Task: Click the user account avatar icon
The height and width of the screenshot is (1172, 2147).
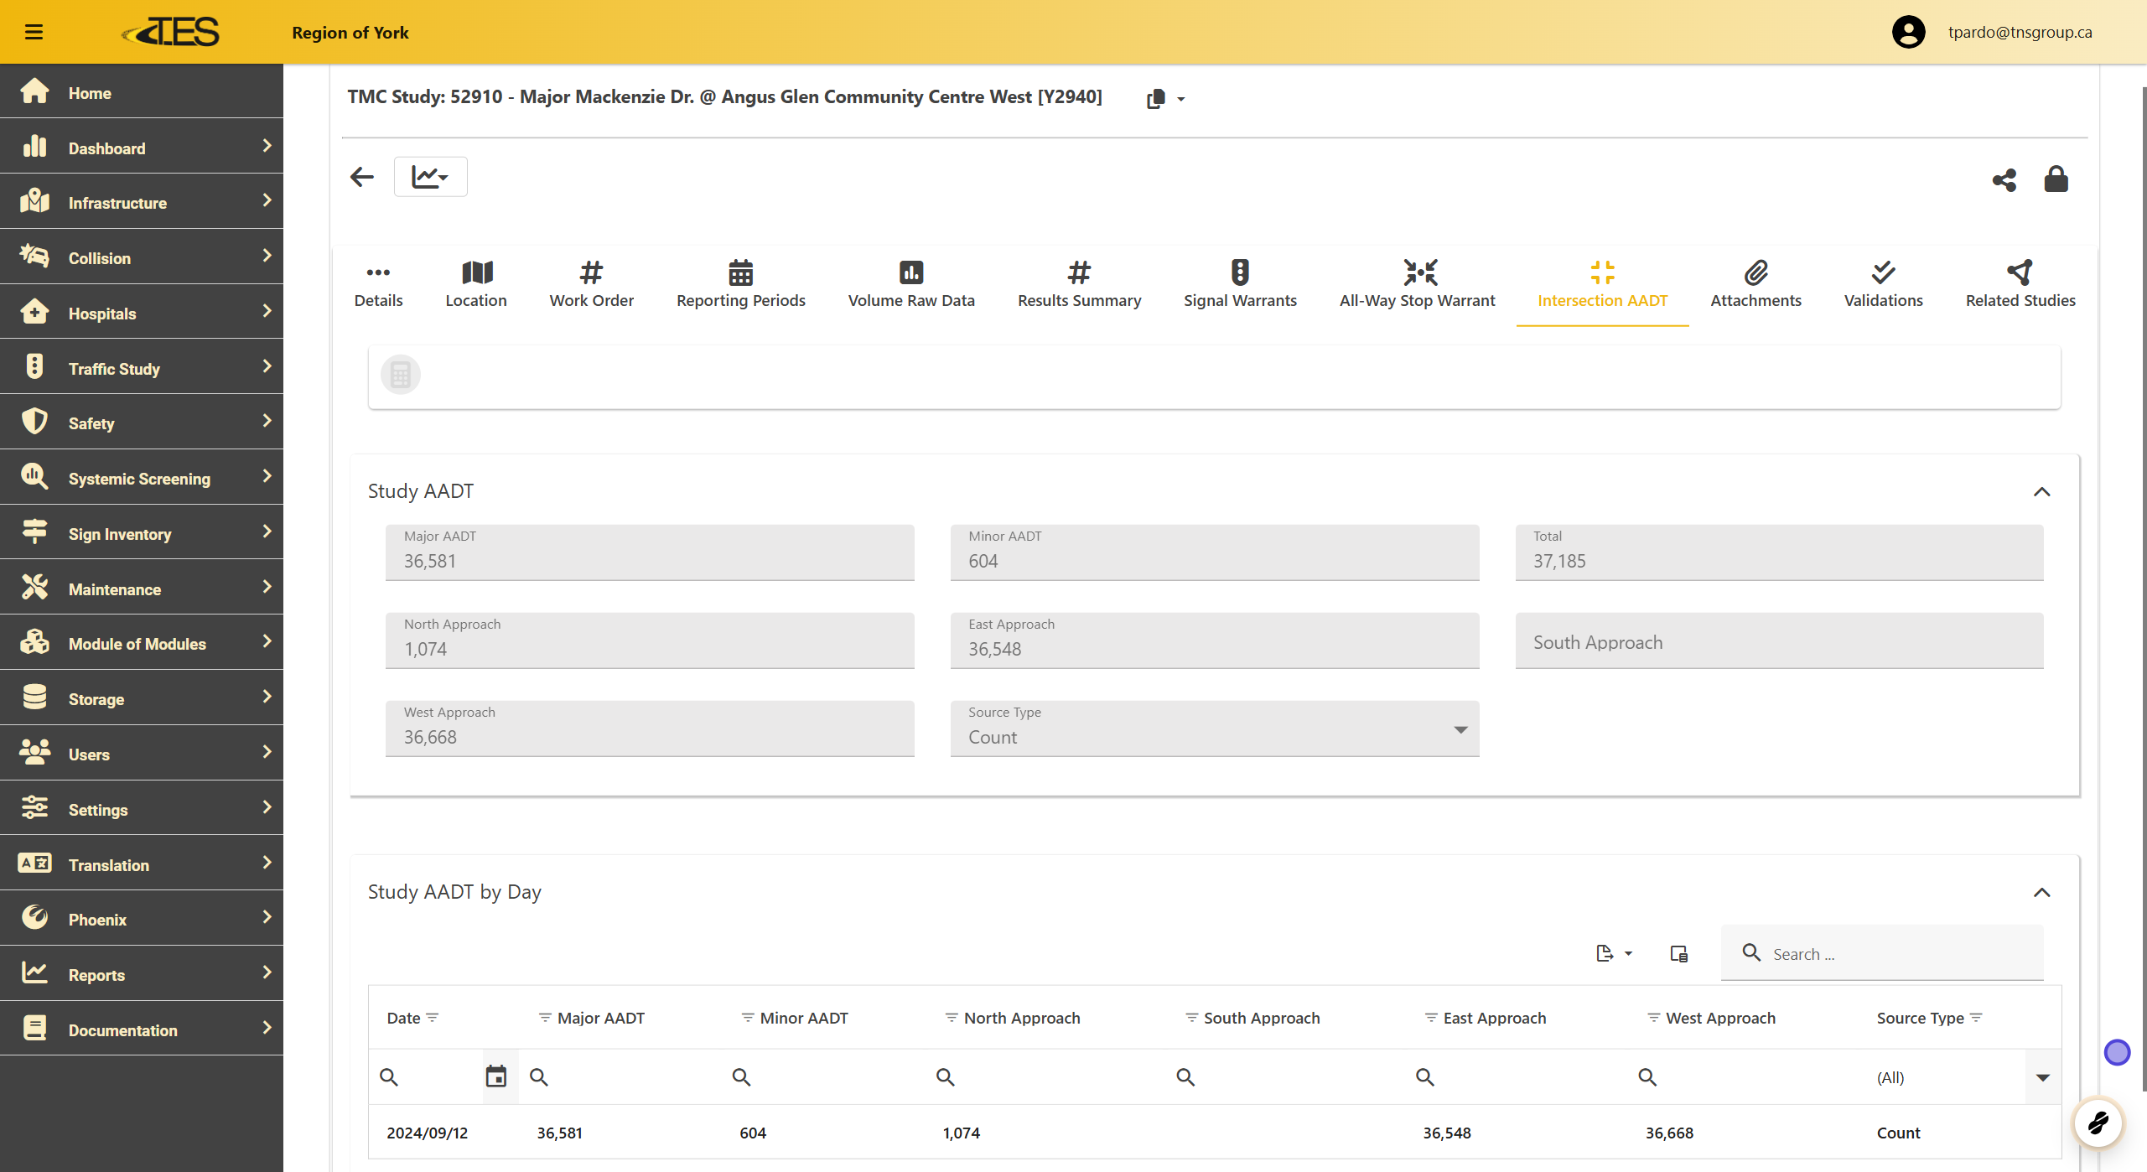Action: point(1908,32)
